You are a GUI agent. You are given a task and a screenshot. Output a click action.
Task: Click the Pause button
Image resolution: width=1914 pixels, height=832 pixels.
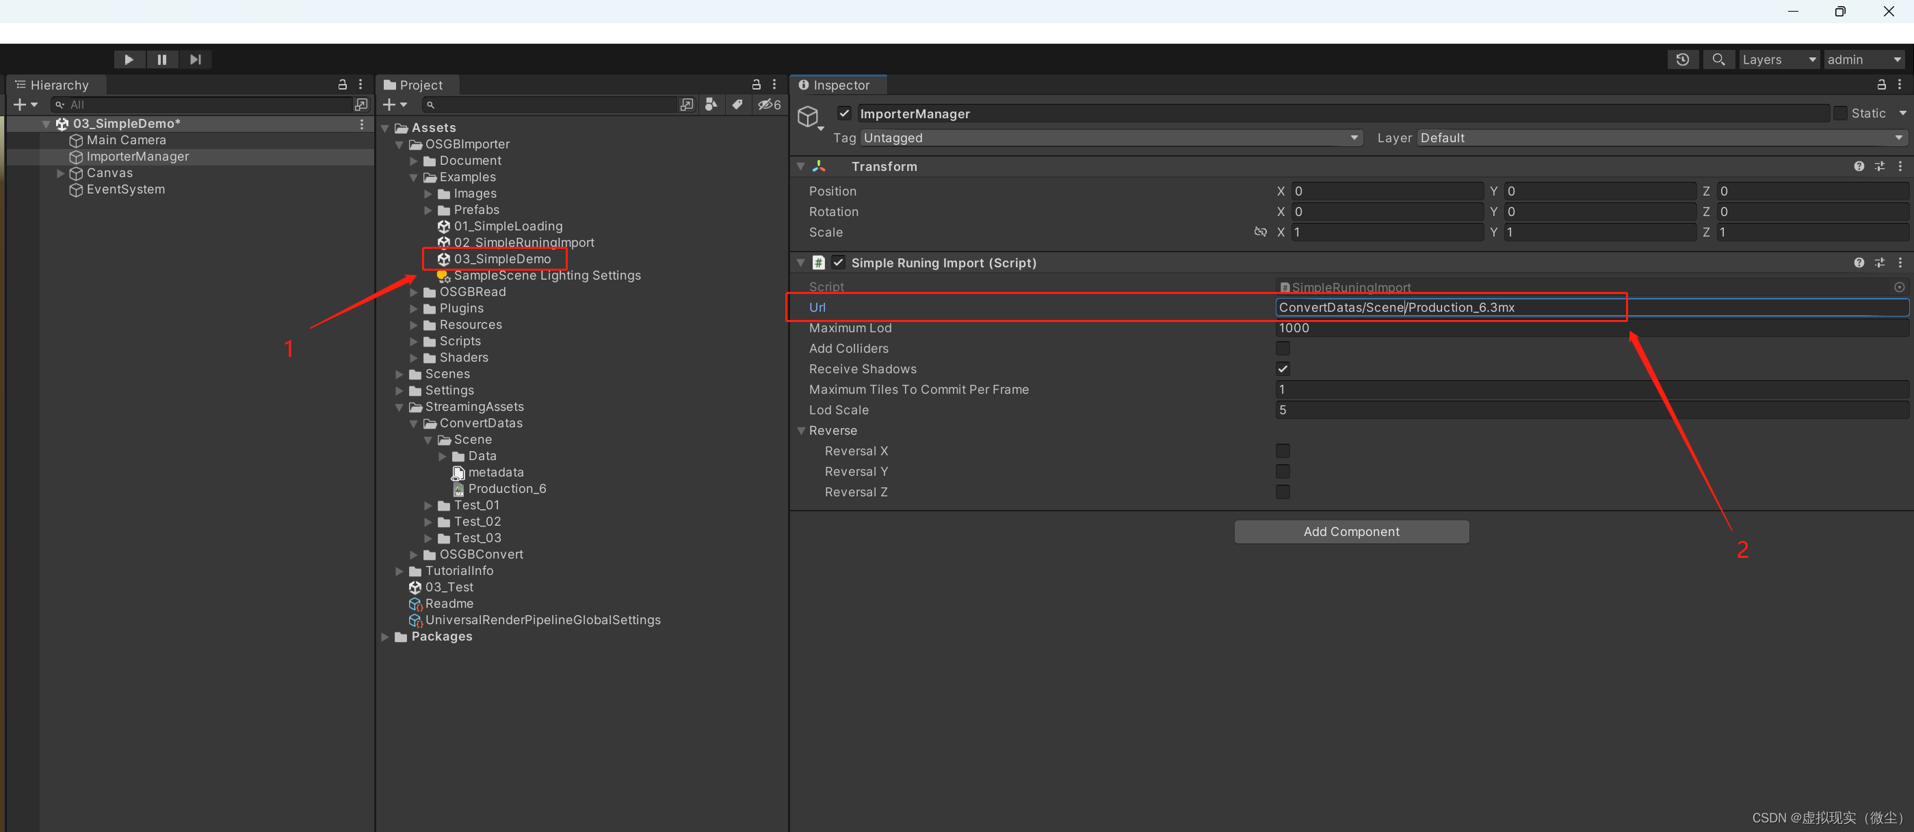point(162,59)
